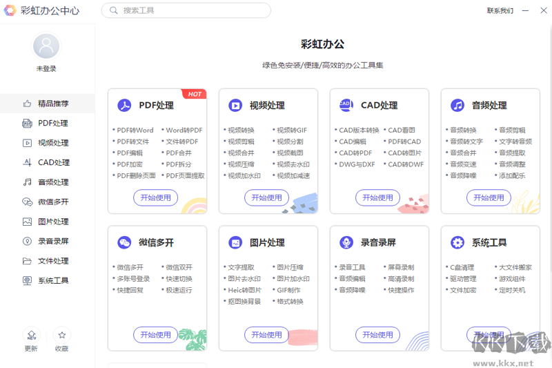Open the 系统工具 sidebar item
This screenshot has height=368, width=552.
48,281
